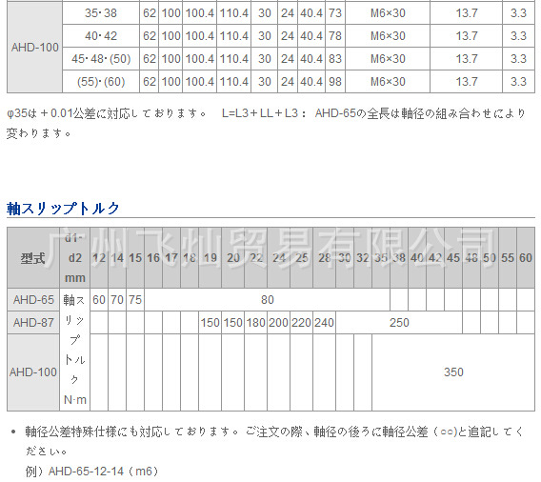Click the 98 value in the last dimension row
Viewport: 541px width, 482px height.
pyautogui.click(x=335, y=82)
